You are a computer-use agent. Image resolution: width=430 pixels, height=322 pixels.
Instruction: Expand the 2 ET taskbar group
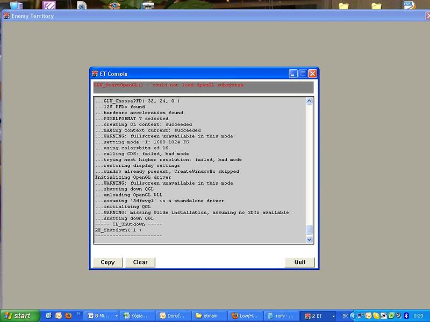click(319, 316)
